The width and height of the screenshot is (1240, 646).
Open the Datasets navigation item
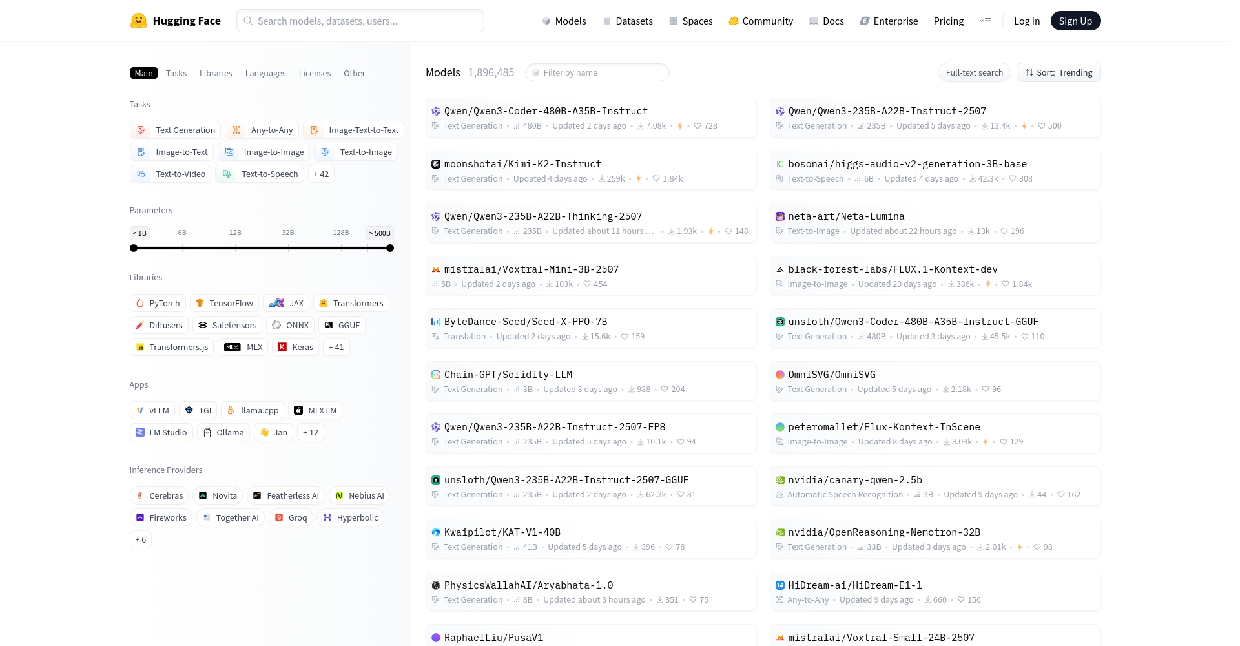point(628,21)
